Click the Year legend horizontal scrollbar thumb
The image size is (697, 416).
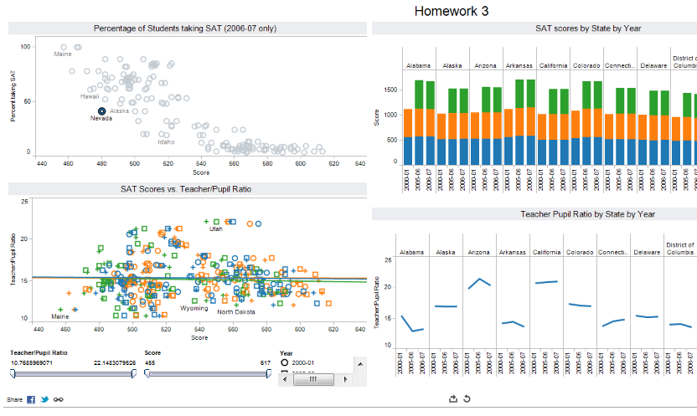312,379
